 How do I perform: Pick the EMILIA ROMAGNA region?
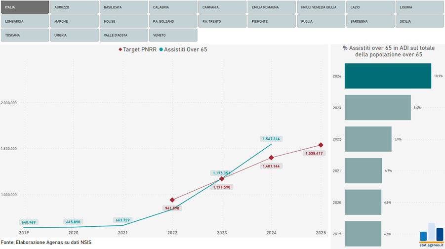tap(272, 7)
